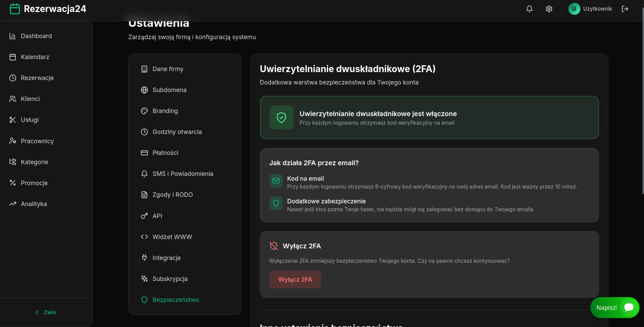Switch to the Płatności settings tab
Image resolution: width=644 pixels, height=327 pixels.
pyautogui.click(x=166, y=153)
